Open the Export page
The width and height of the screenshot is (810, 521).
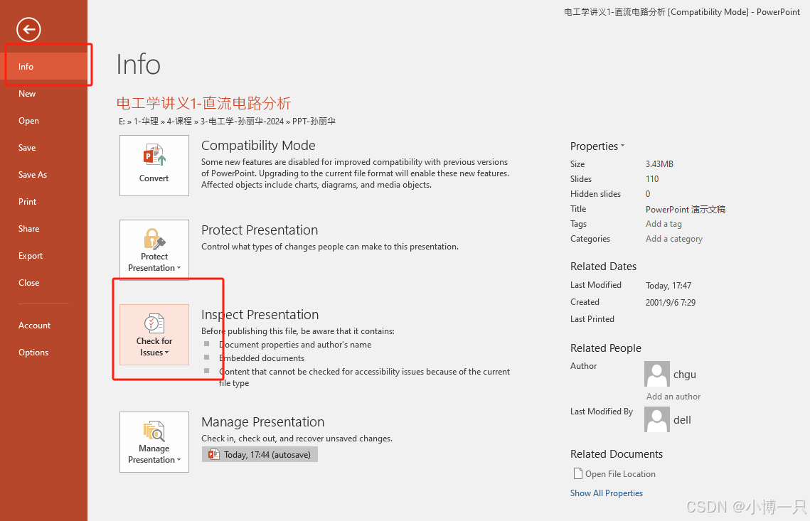[44, 256]
